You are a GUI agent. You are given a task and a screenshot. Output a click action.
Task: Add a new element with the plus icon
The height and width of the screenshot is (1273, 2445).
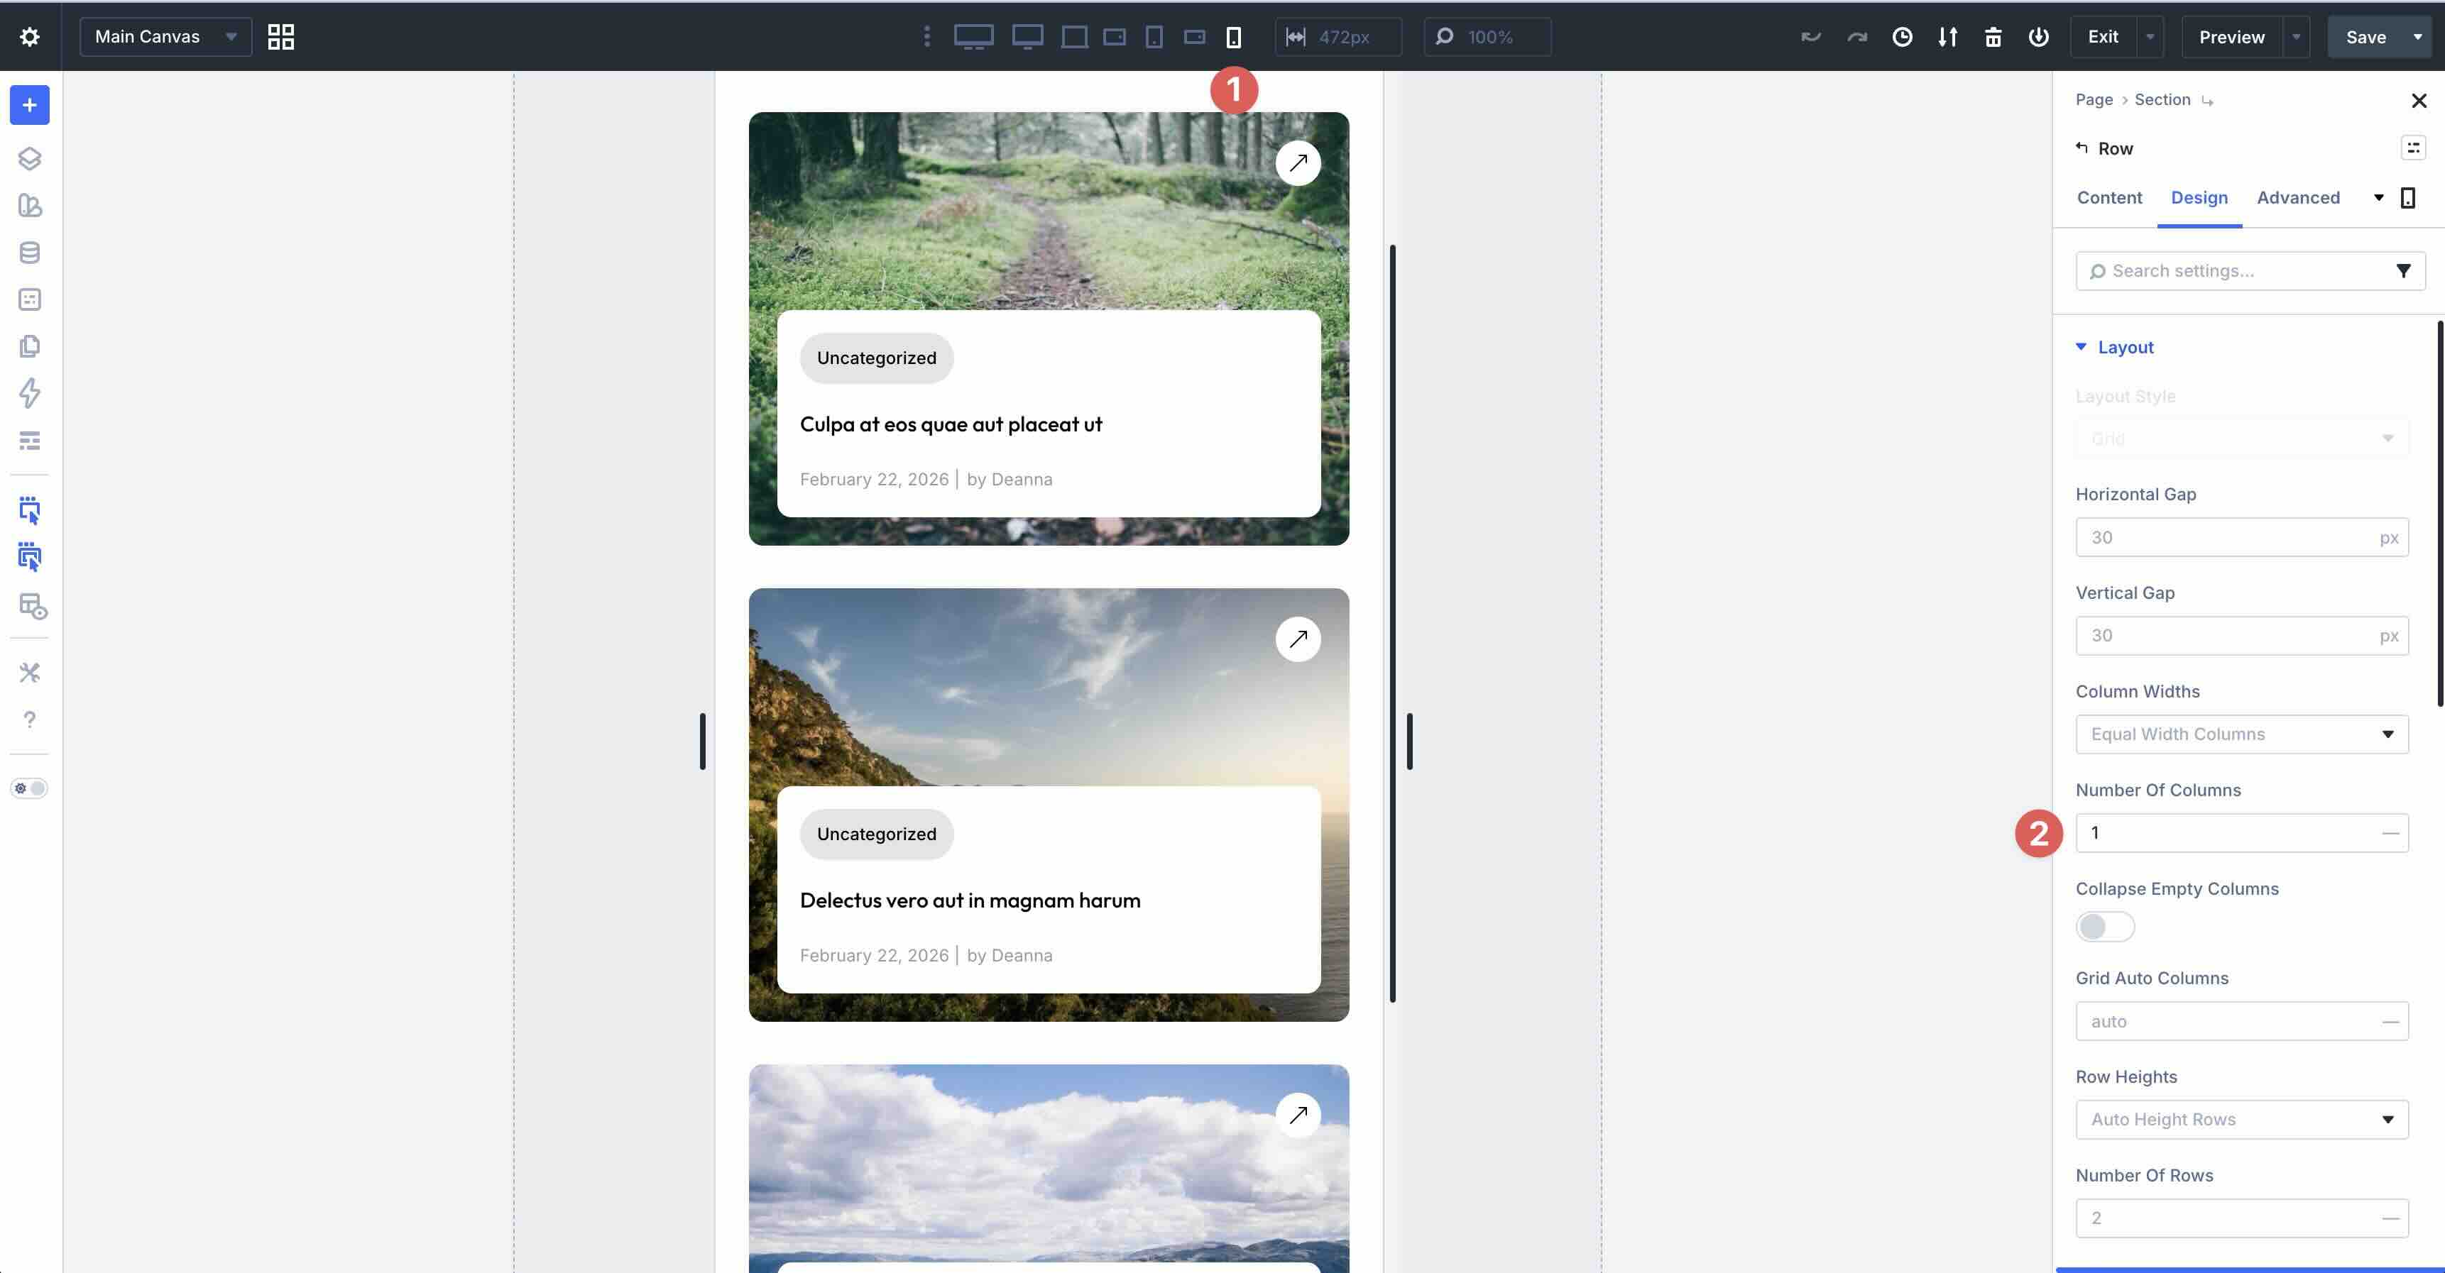click(29, 104)
